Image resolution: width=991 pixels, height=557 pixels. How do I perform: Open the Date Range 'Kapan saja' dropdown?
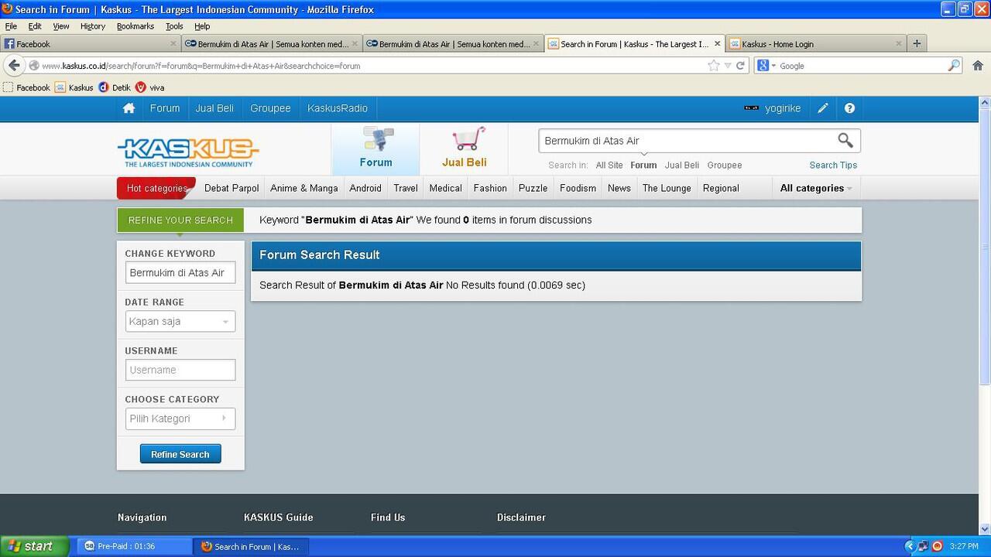click(x=180, y=322)
